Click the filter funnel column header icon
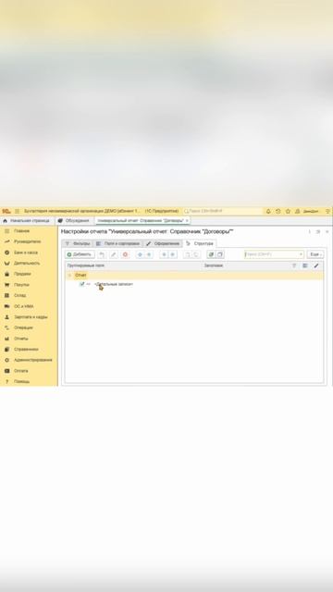 point(294,265)
